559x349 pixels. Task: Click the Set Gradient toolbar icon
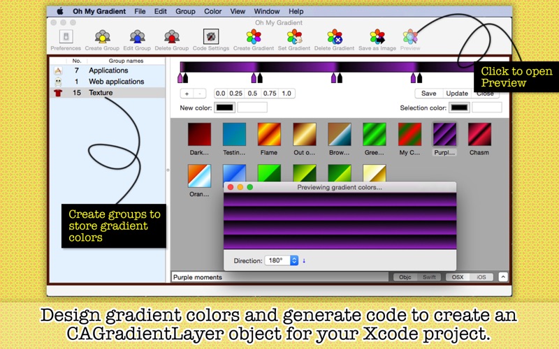coord(294,36)
